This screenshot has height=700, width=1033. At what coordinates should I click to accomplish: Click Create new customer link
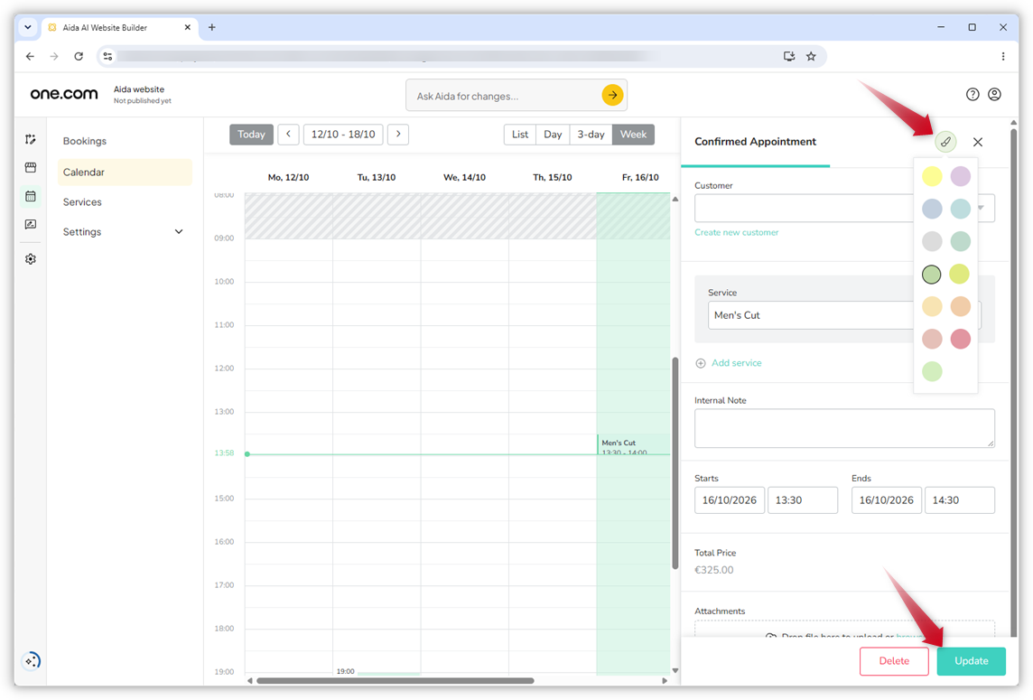click(736, 233)
